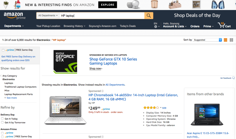Expand See more categories
The width and height of the screenshot is (236, 139).
coord(11,98)
